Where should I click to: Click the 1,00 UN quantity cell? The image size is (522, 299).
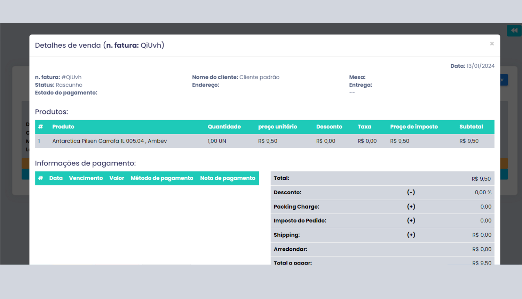[x=217, y=141]
